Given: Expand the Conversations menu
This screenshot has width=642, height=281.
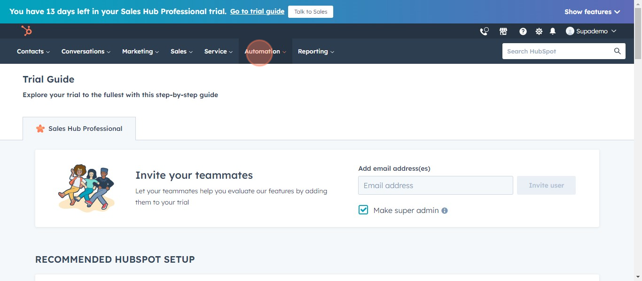Looking at the screenshot, I should pos(86,52).
